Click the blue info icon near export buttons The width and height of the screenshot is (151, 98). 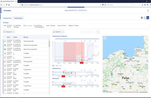[x=142, y=18]
